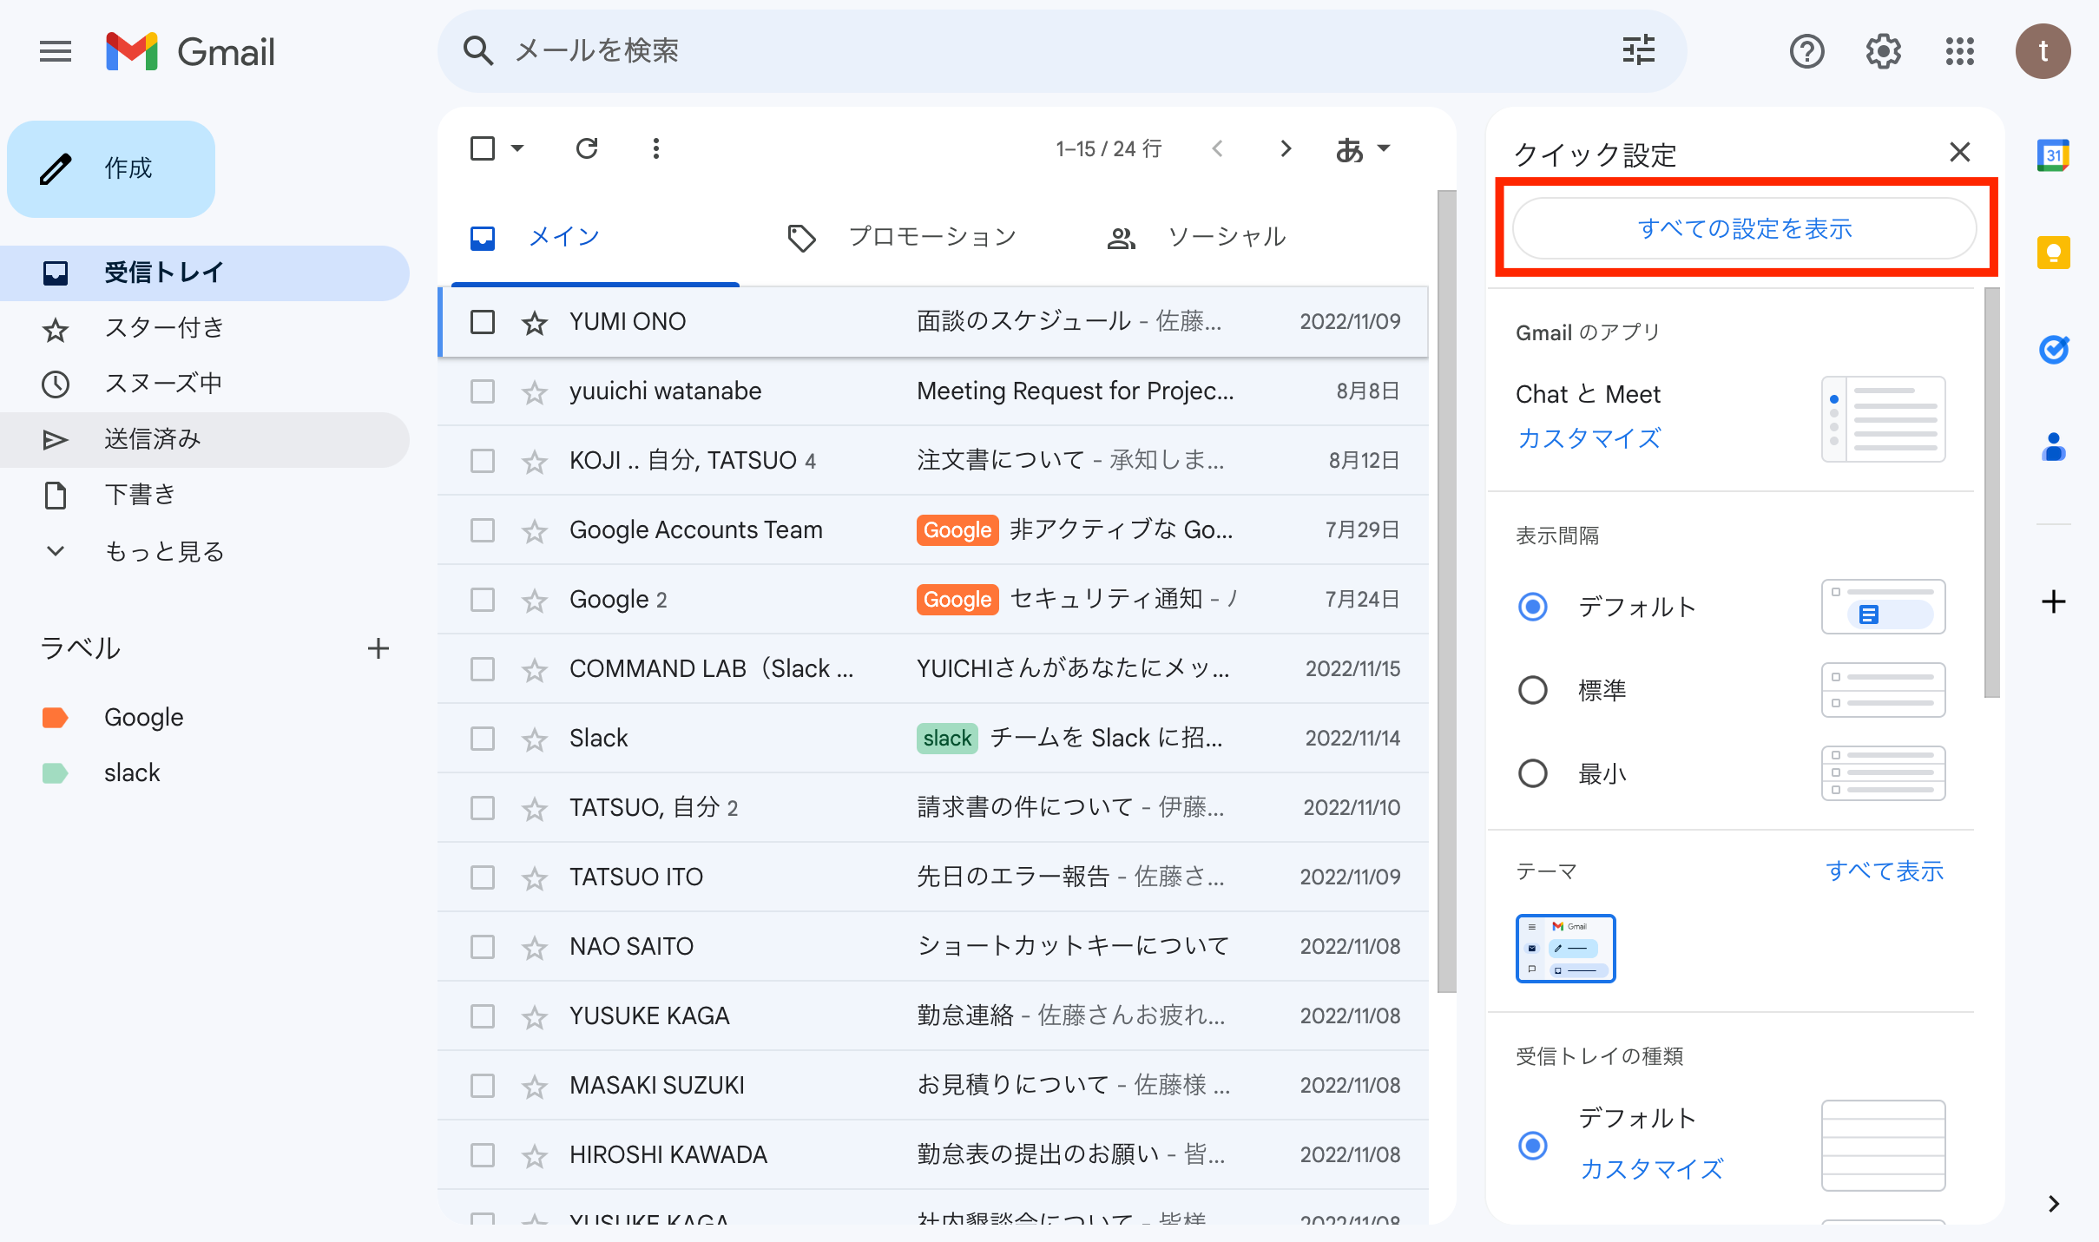This screenshot has width=2099, height=1242.
Task: Select デフォルト display density radio
Action: pos(1532,607)
